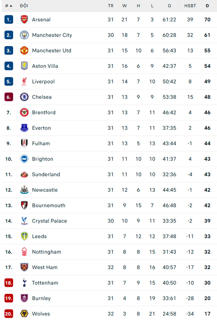Select the TR column header

[111, 6]
